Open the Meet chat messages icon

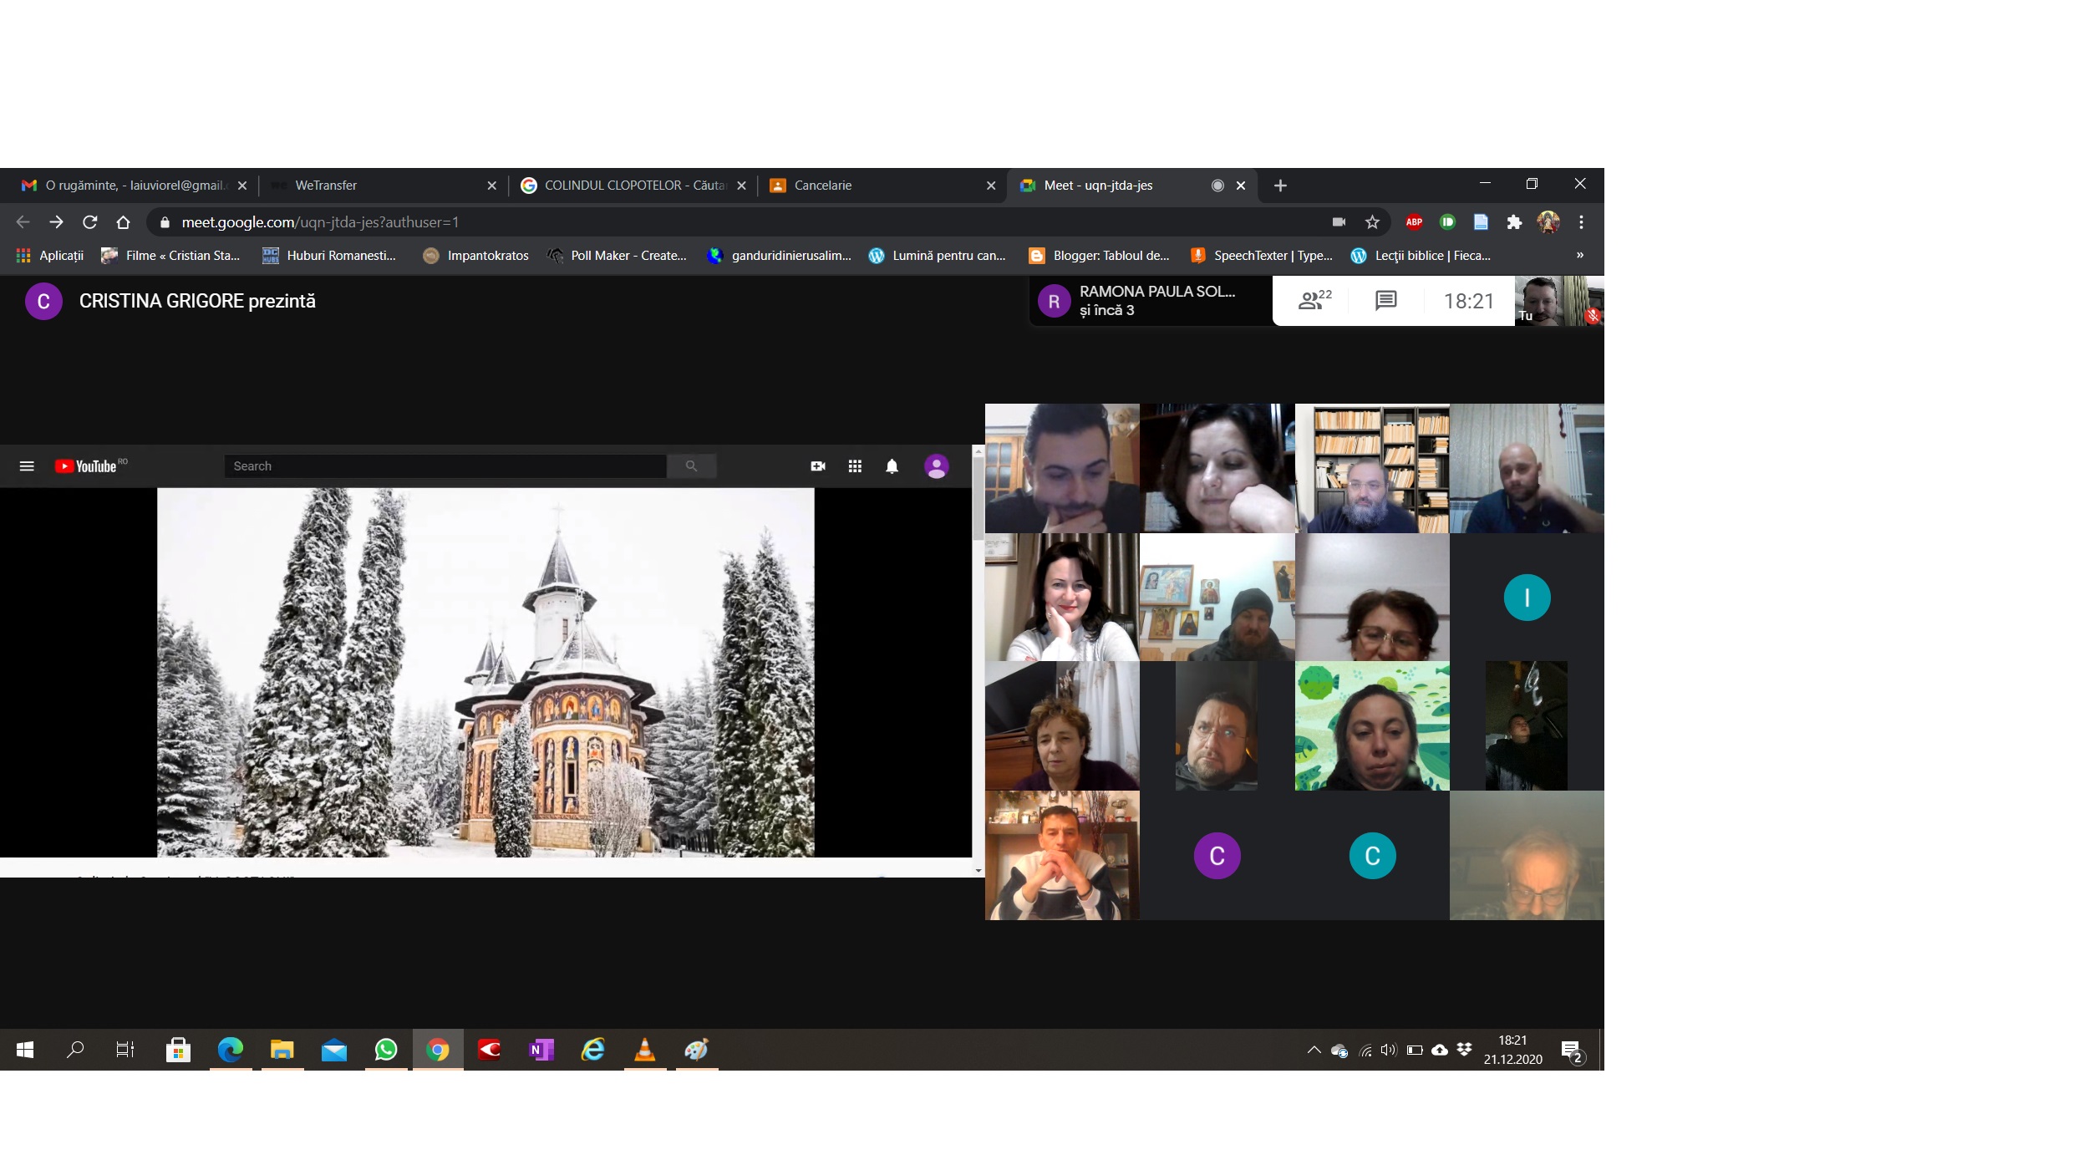coord(1385,301)
